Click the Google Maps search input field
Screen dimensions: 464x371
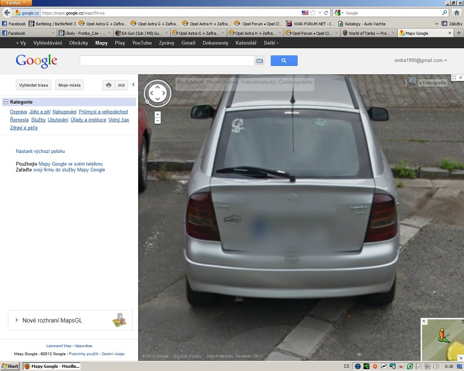coord(167,61)
